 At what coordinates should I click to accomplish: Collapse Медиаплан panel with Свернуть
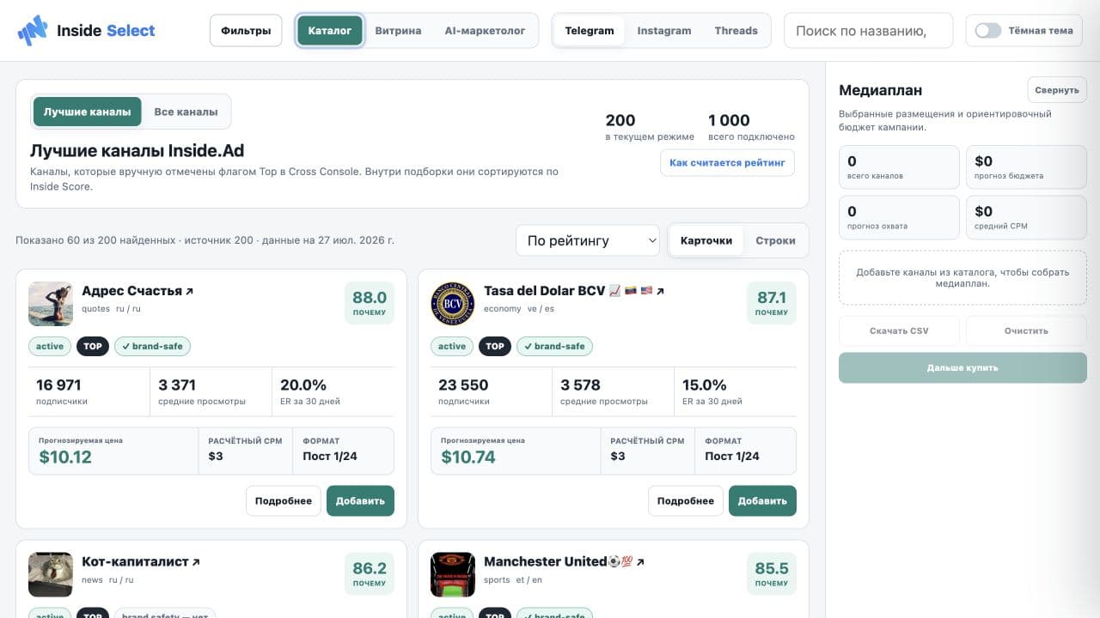coord(1057,90)
